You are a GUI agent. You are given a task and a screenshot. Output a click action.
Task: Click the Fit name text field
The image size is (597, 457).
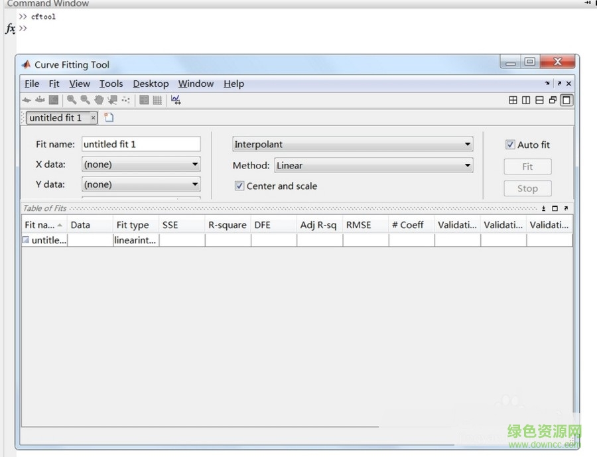coord(141,144)
